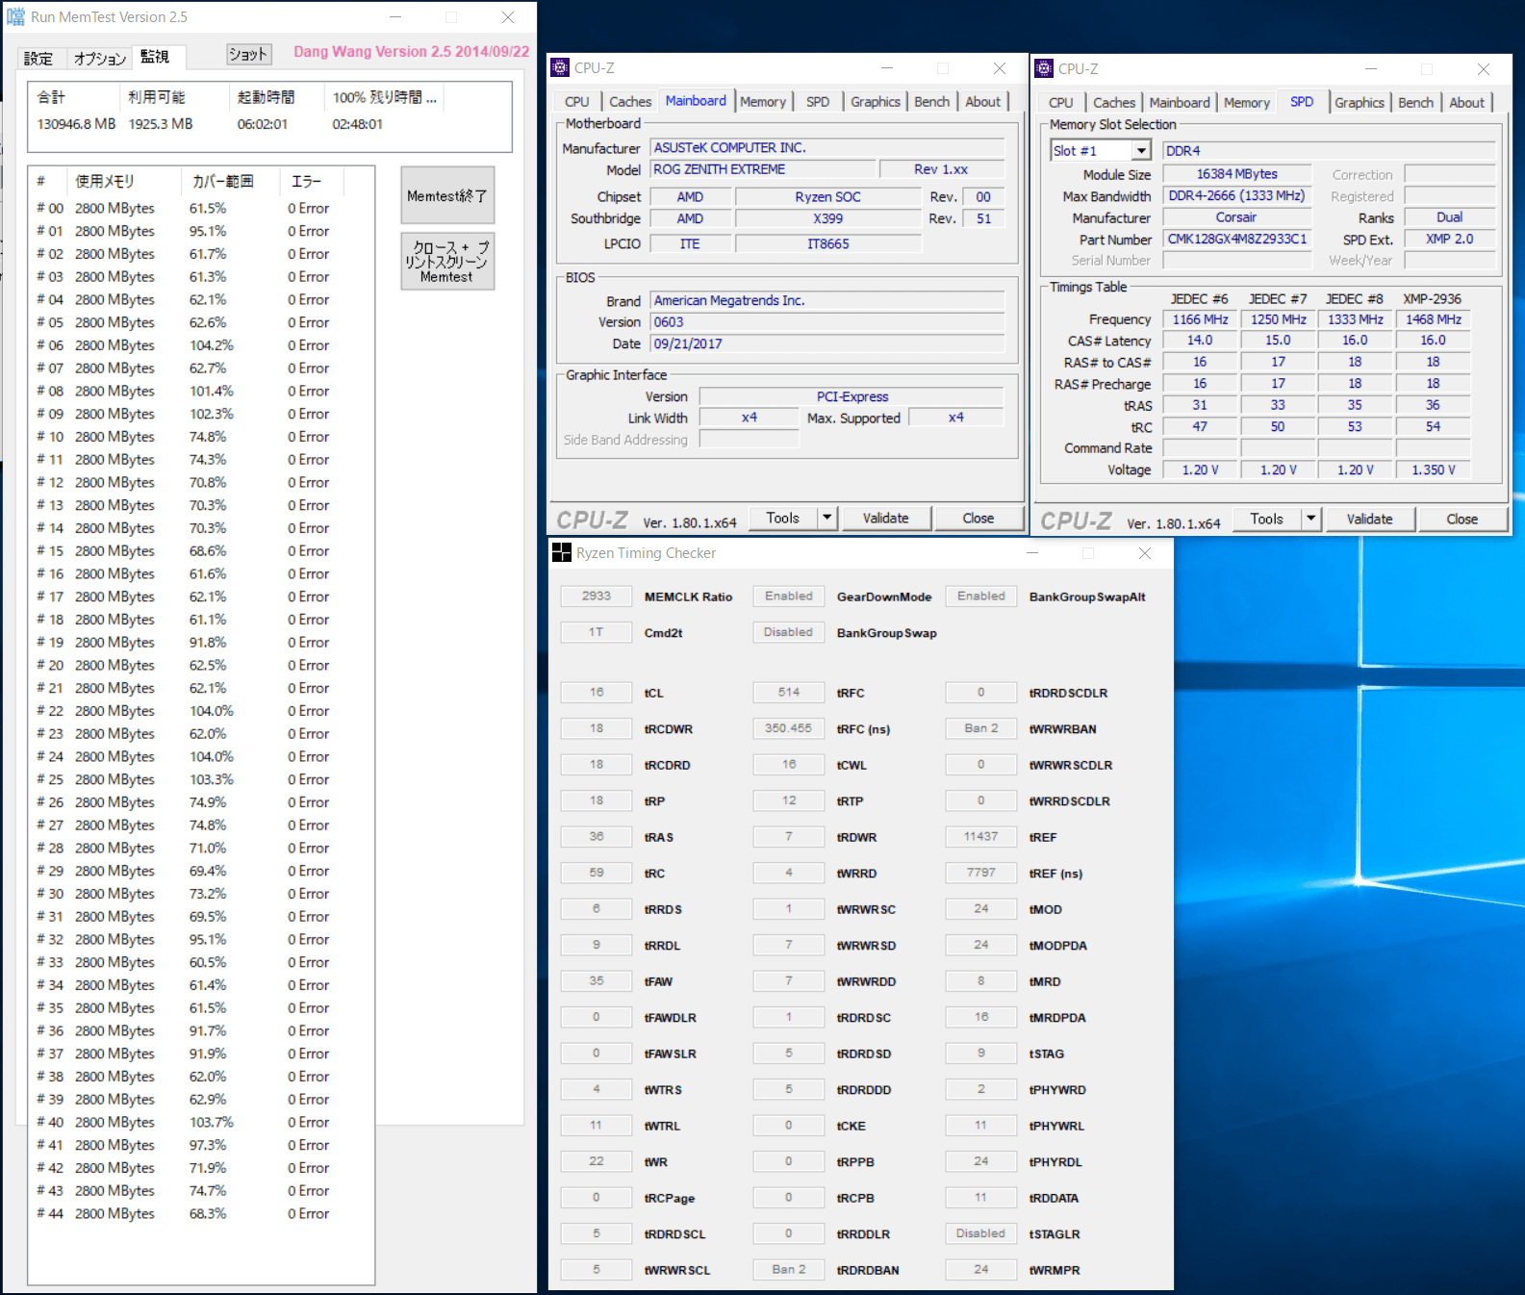Click the BIOS Version 0603 field

(827, 321)
